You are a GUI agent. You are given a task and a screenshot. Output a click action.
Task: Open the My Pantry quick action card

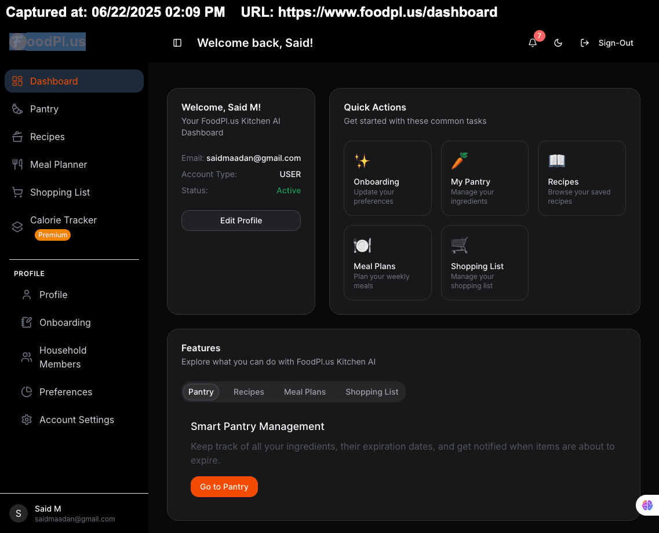point(485,178)
